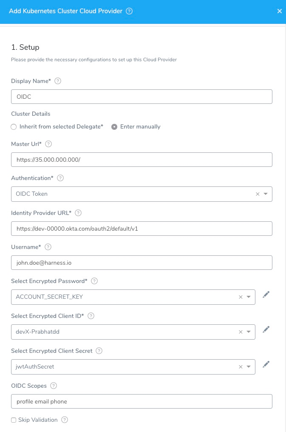Expand the Encrypted Client Secret dropdown

click(249, 367)
